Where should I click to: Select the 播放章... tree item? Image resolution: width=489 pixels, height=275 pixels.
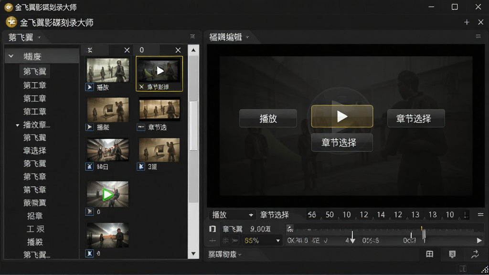[x=37, y=125]
